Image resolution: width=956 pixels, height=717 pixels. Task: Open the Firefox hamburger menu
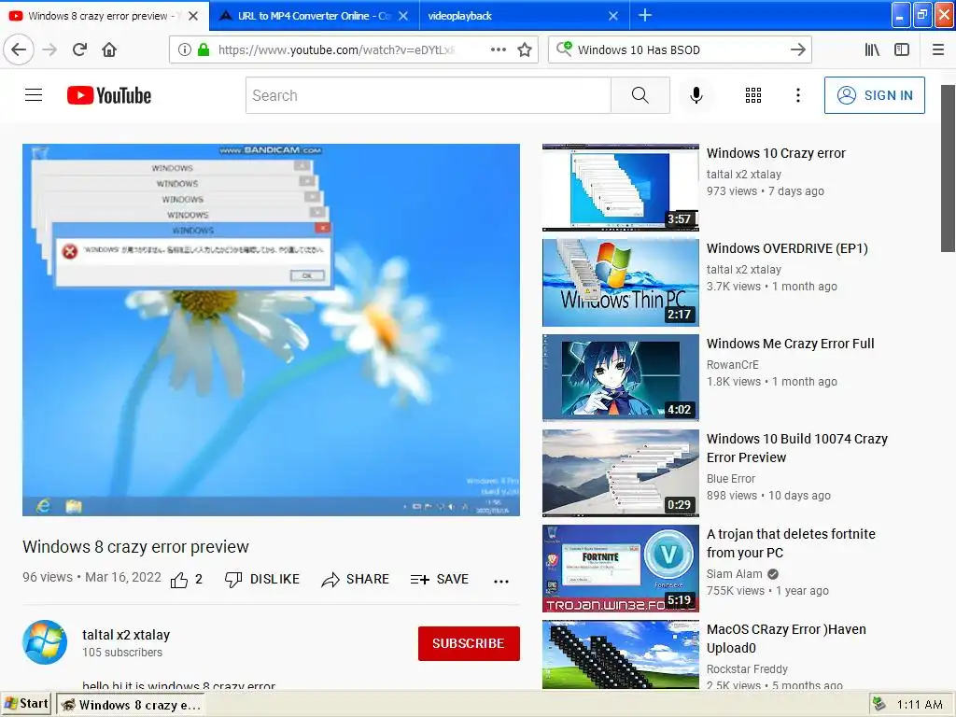[937, 50]
